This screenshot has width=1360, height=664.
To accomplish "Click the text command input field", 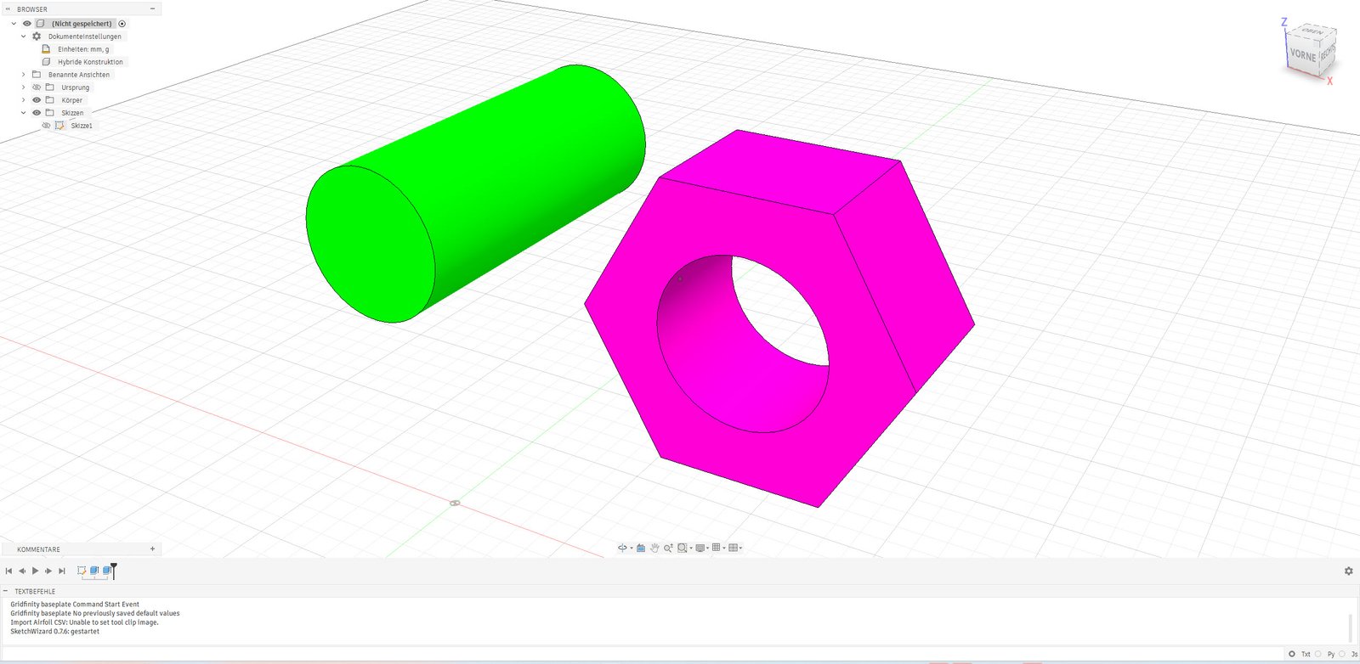I will click(x=643, y=654).
